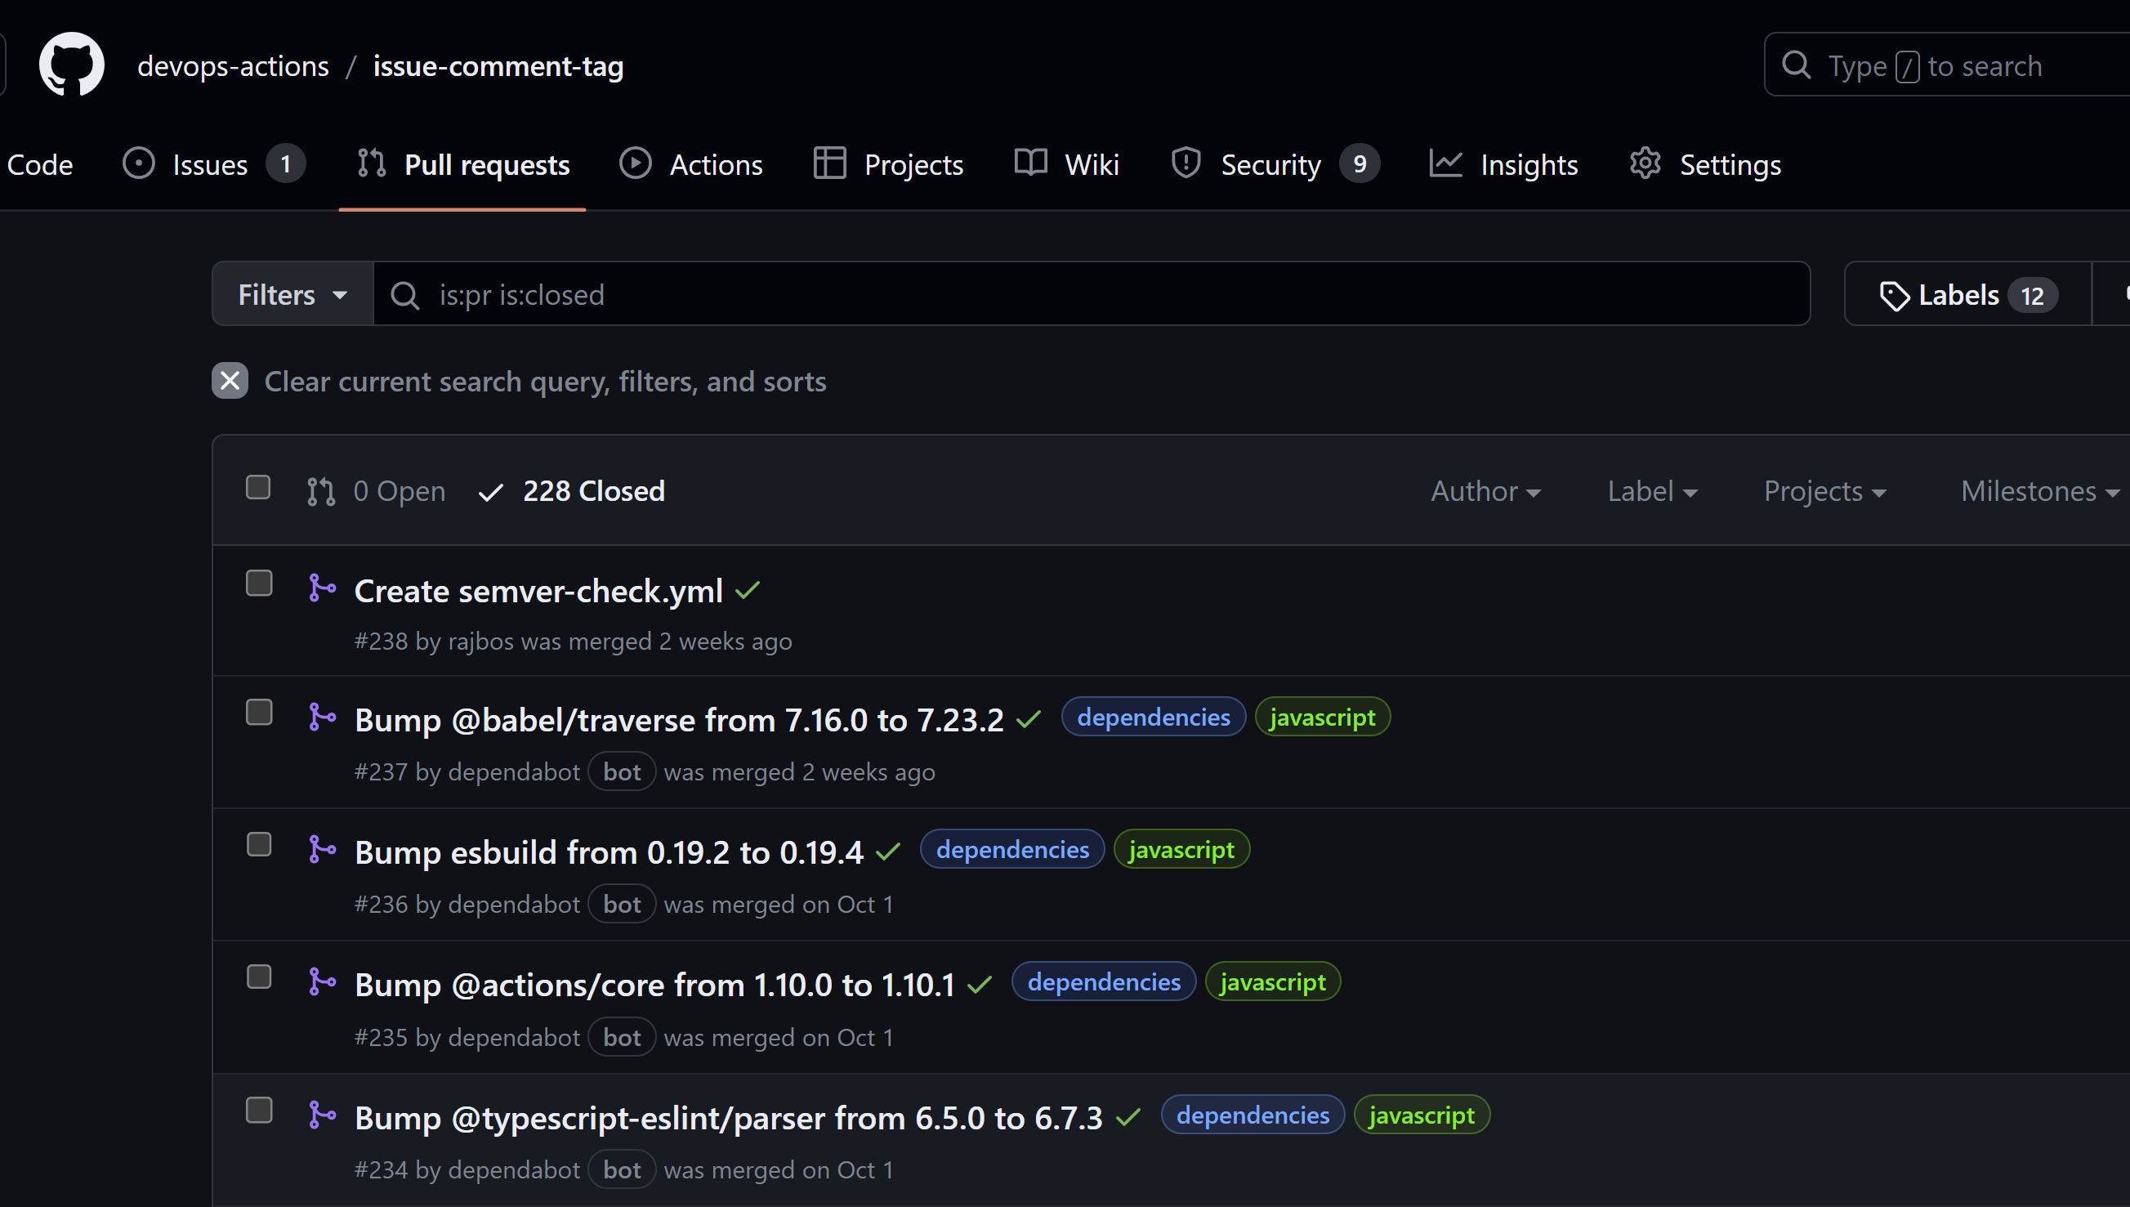Click merged icon for Bump @actions/core PR
2130x1207 pixels.
322,981
